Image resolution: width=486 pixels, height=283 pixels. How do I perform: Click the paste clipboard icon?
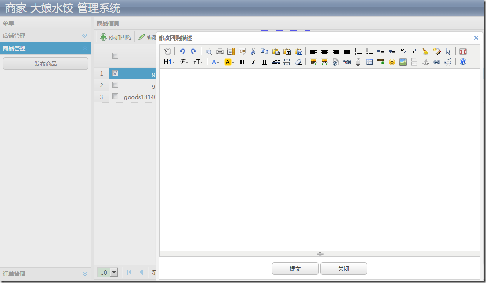click(x=276, y=51)
